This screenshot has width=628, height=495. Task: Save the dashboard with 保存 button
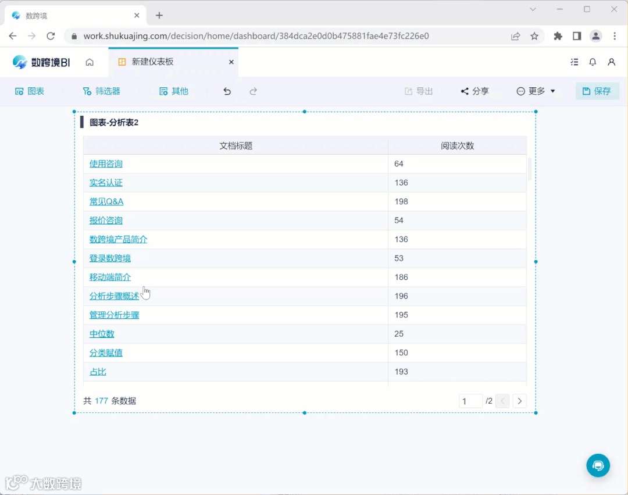tap(597, 91)
